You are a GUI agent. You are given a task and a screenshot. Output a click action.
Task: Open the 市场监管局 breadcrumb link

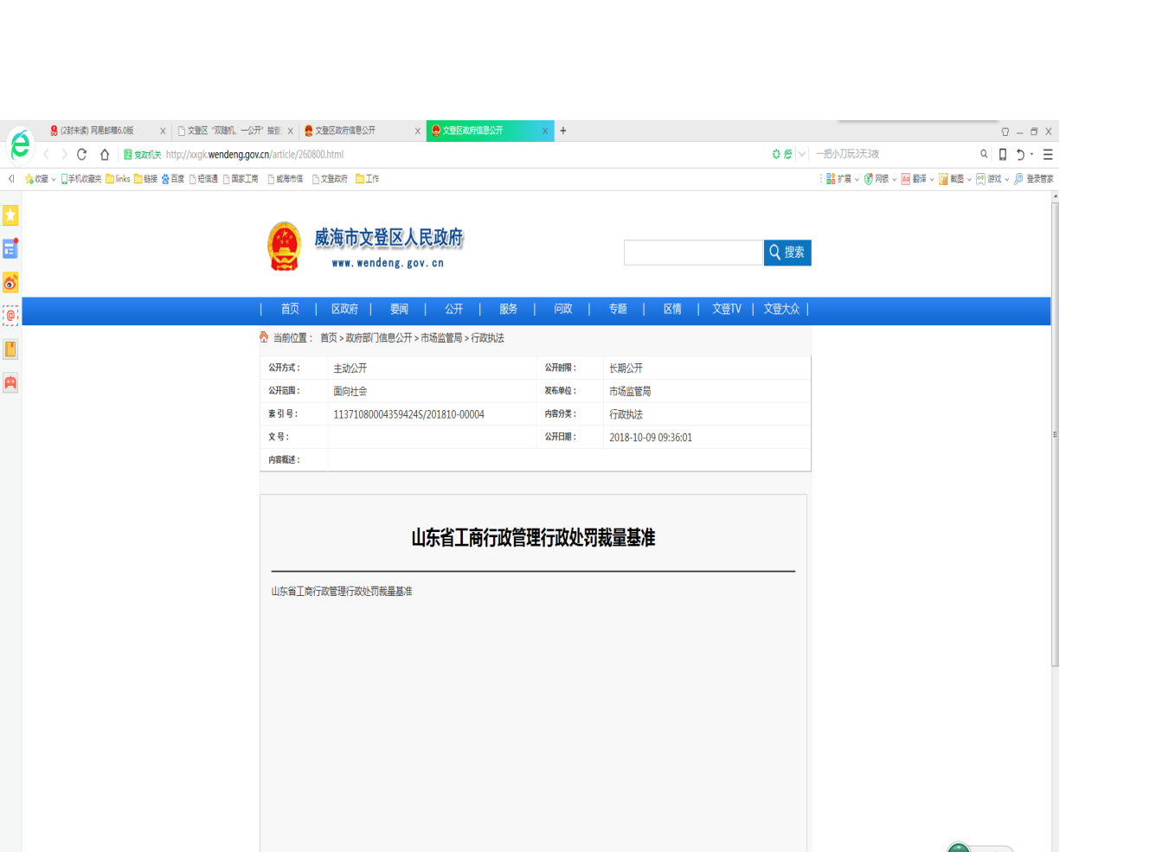[441, 338]
